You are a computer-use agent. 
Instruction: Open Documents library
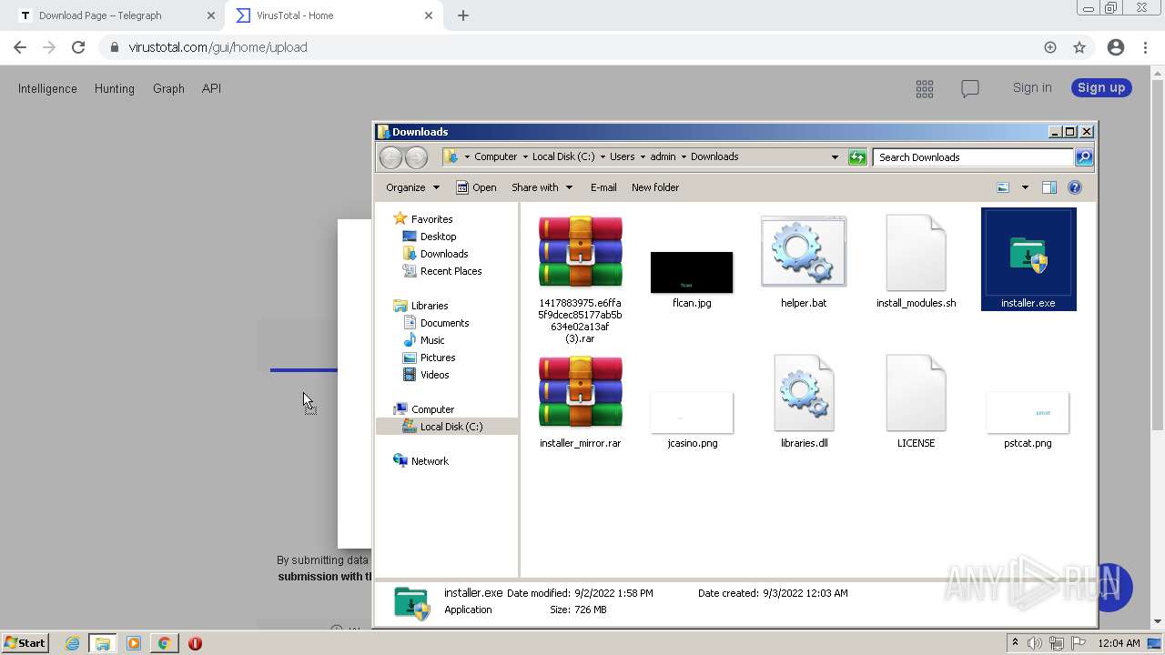pos(444,323)
